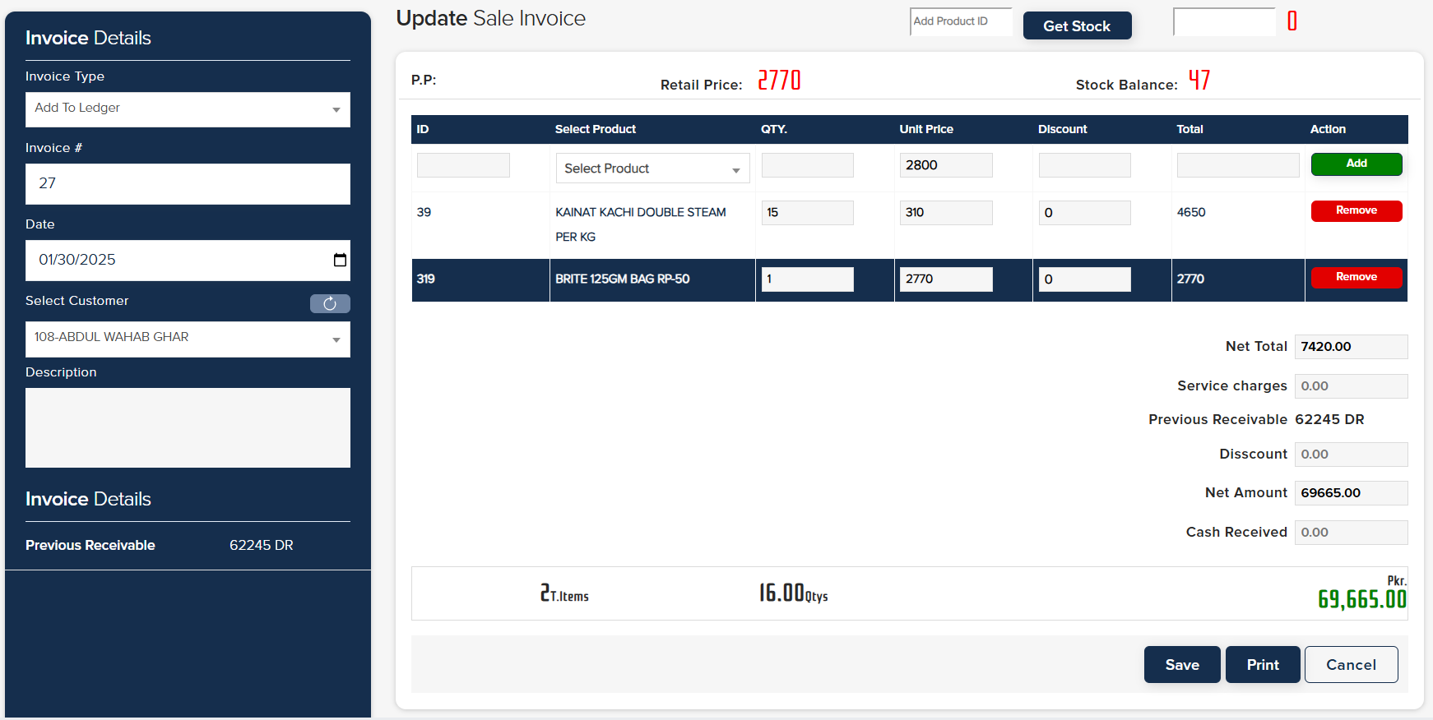The width and height of the screenshot is (1433, 720).
Task: Click the empty Total field in entry row
Action: pyautogui.click(x=1238, y=165)
